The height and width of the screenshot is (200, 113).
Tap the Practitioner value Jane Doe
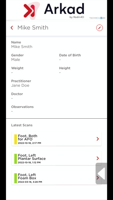[x=20, y=85]
